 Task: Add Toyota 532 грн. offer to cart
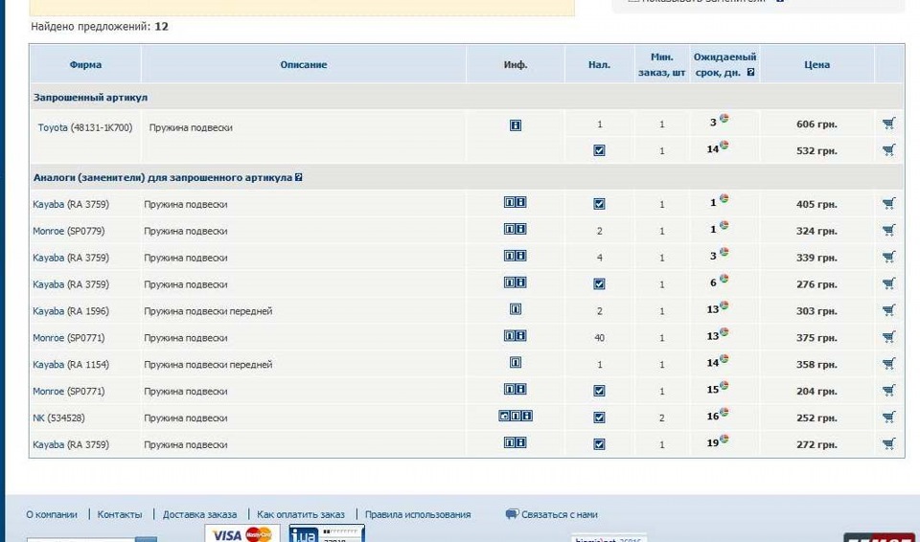coord(888,150)
